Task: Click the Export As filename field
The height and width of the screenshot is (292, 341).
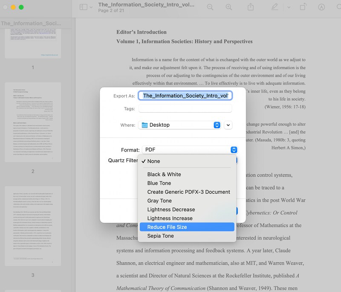Action: (185, 95)
